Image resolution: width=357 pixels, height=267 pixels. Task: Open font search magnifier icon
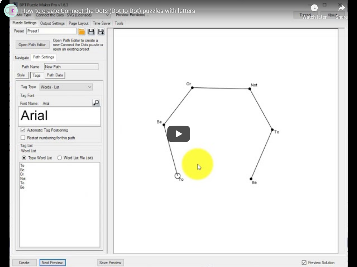tap(96, 103)
